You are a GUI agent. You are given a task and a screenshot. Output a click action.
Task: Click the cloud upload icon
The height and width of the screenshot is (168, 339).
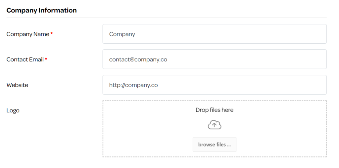pyautogui.click(x=215, y=125)
